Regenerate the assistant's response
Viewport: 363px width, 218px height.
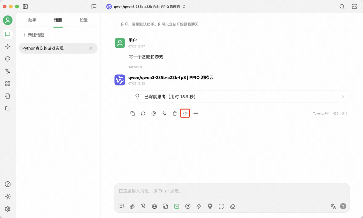click(x=143, y=113)
